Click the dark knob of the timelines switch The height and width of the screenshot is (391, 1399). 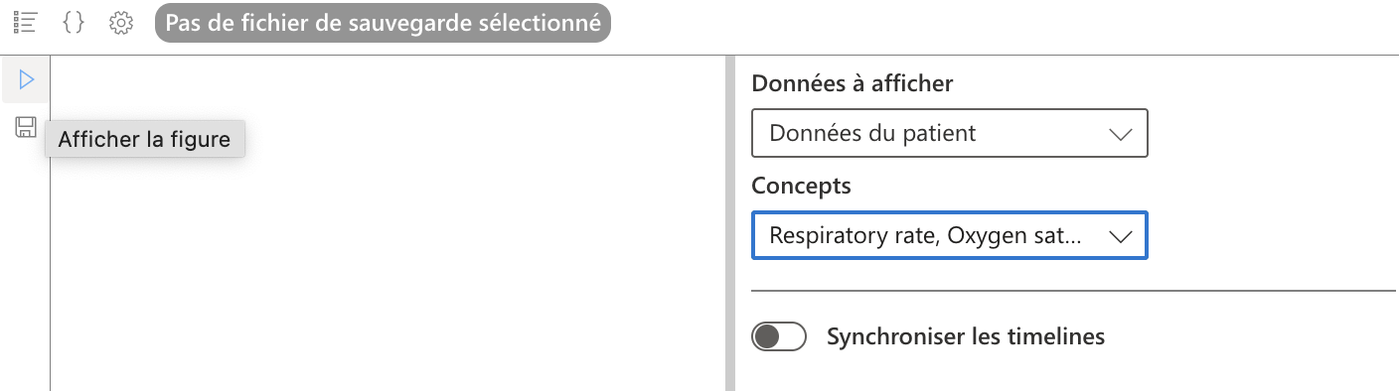click(x=766, y=337)
